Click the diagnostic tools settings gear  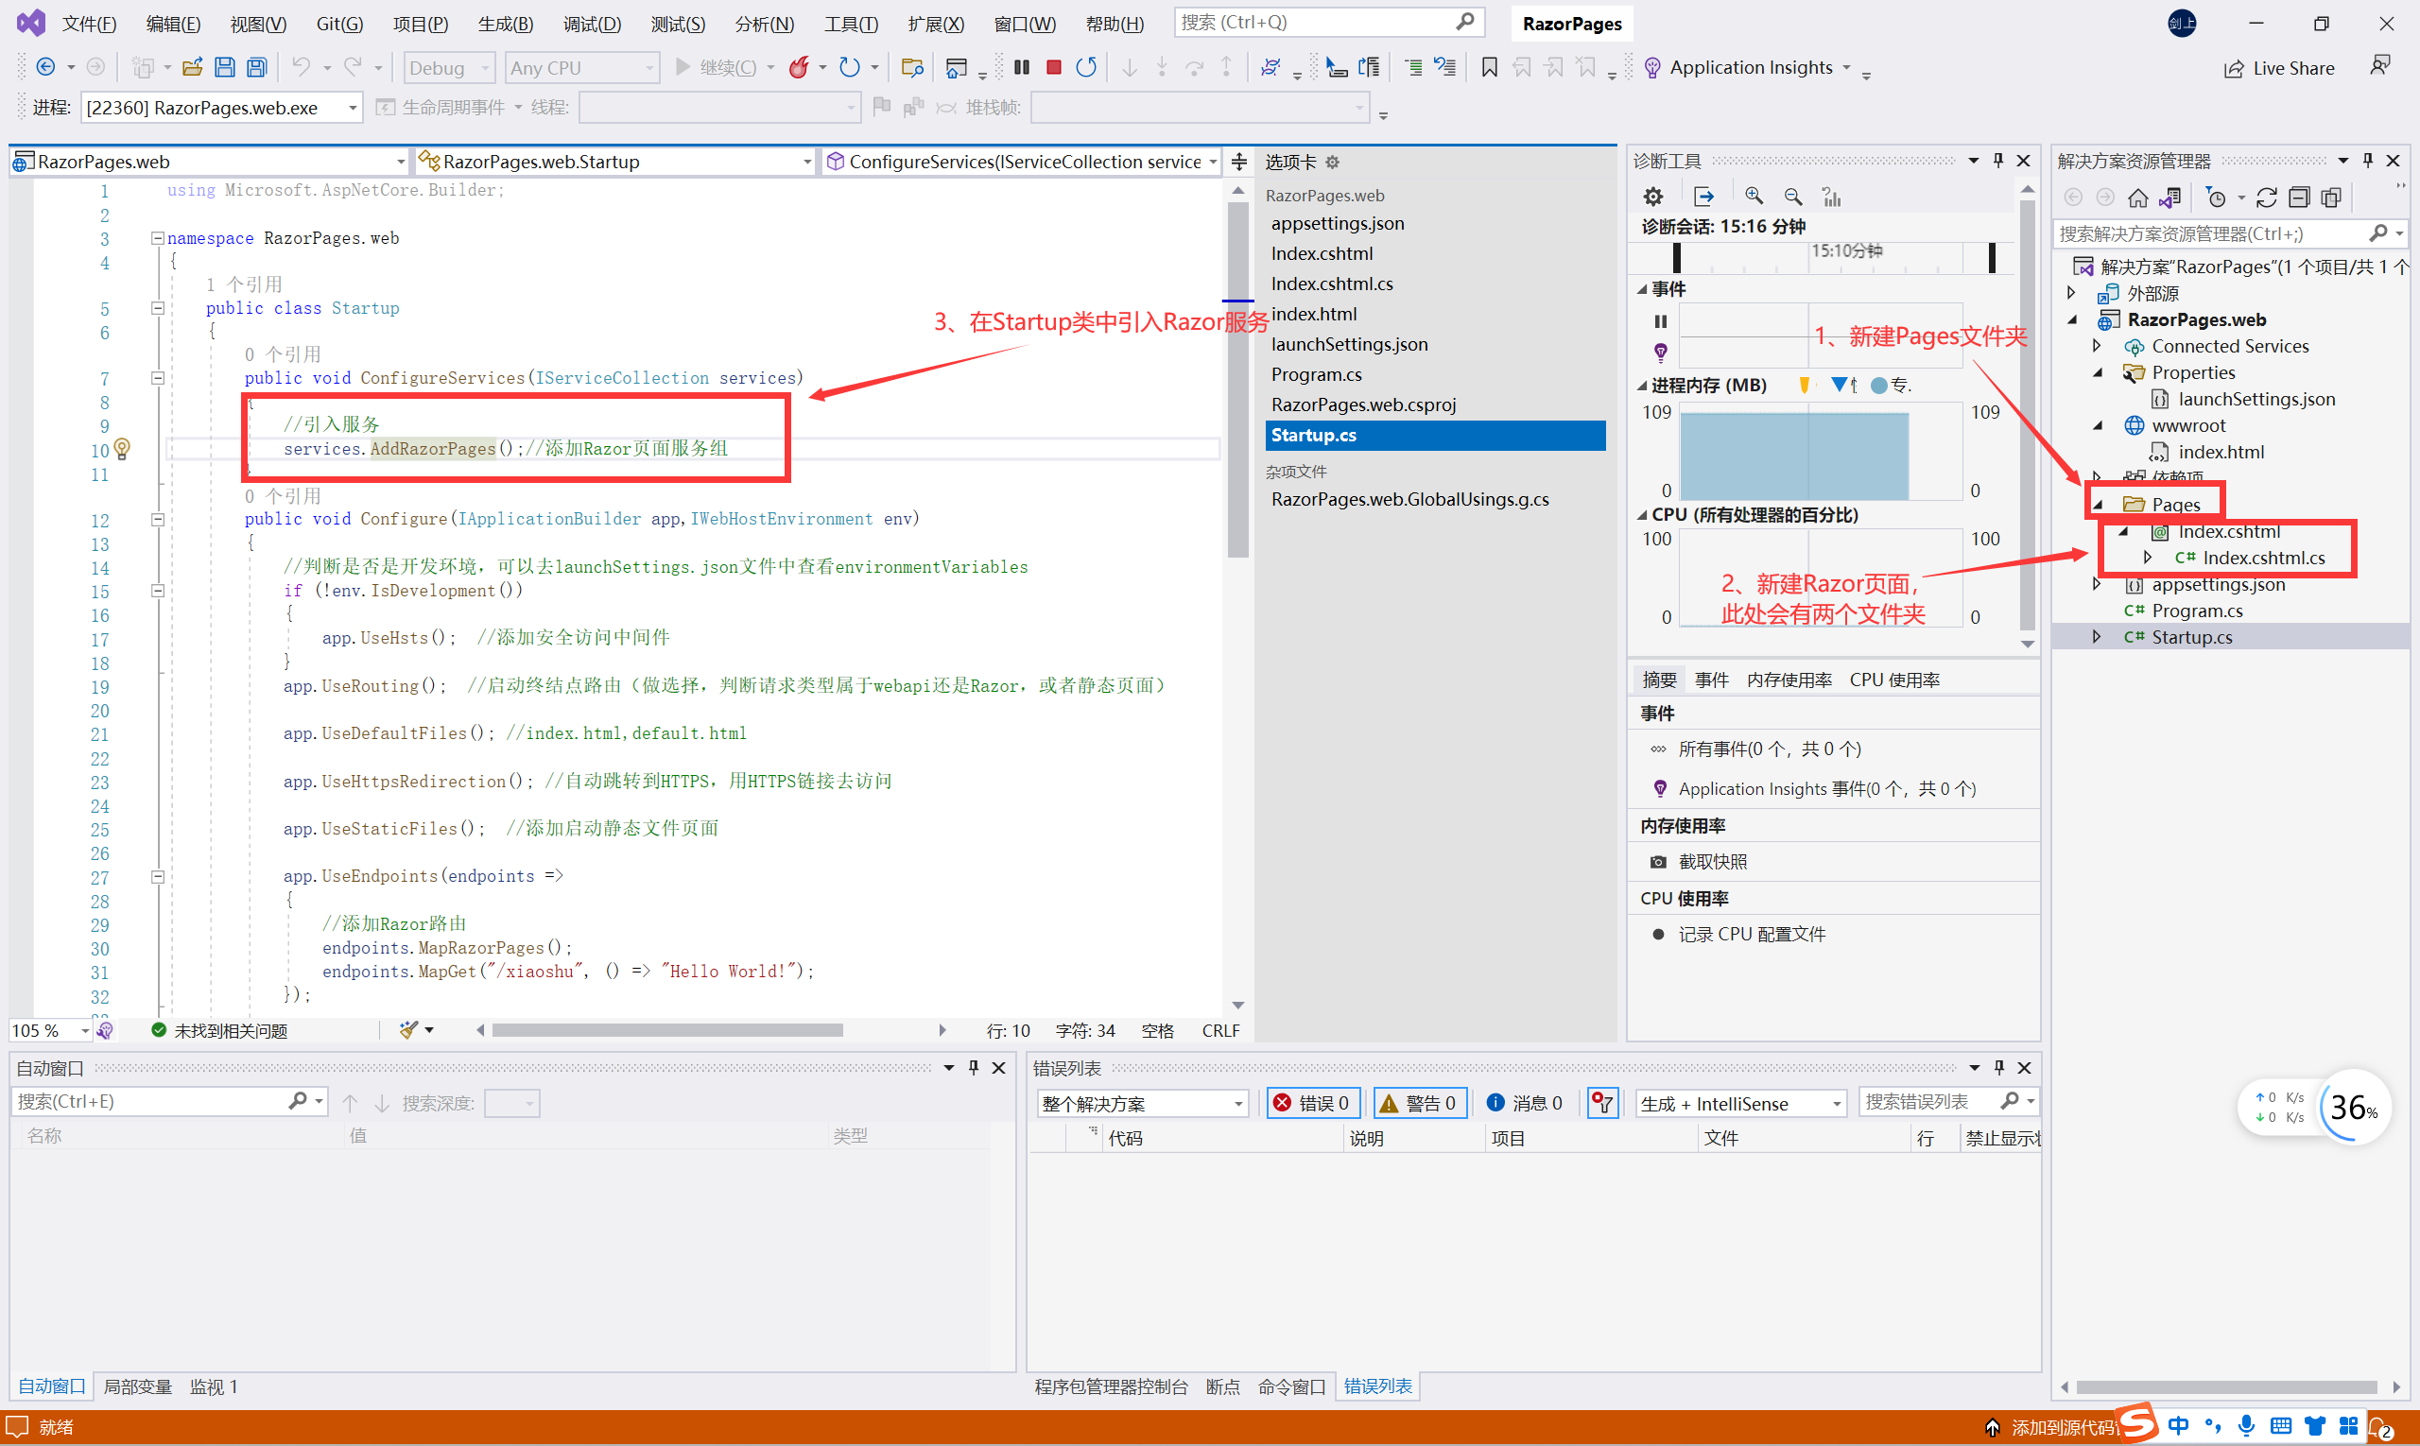click(x=1653, y=197)
